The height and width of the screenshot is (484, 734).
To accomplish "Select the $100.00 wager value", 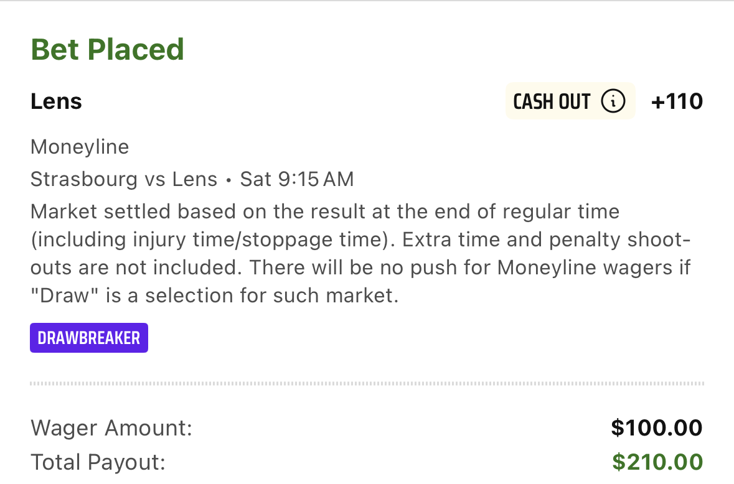I will [x=657, y=428].
